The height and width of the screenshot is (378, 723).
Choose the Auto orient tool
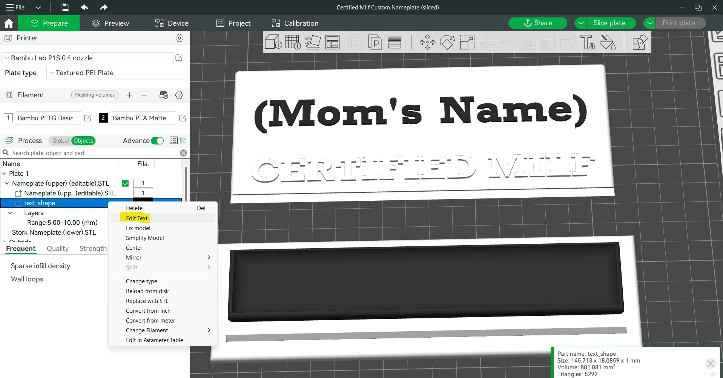[x=313, y=42]
